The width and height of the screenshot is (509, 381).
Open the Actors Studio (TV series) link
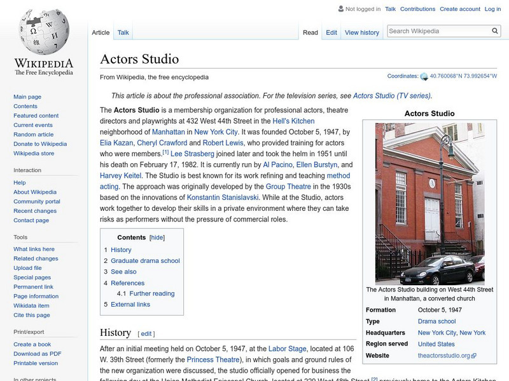pyautogui.click(x=392, y=96)
